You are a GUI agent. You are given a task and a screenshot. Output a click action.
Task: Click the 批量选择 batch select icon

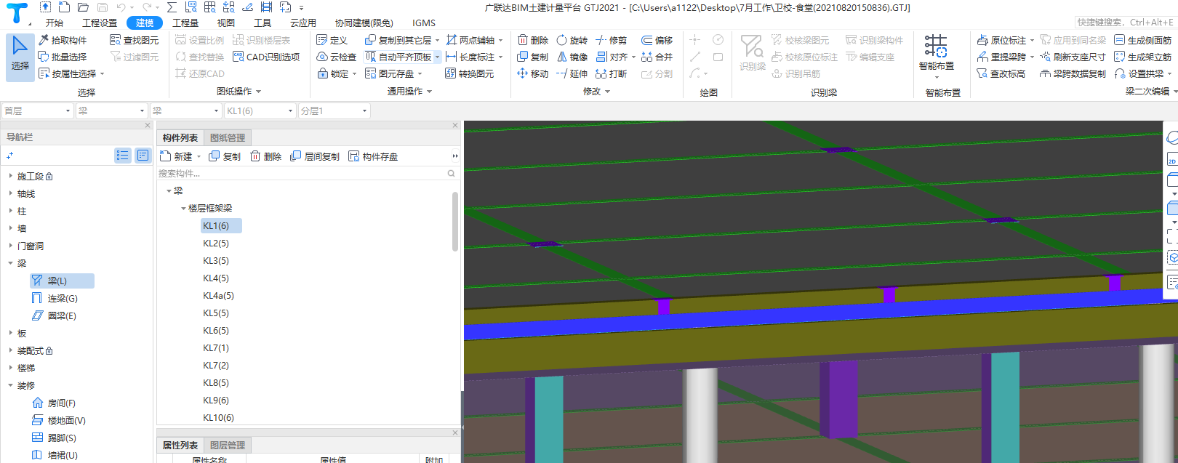(44, 57)
